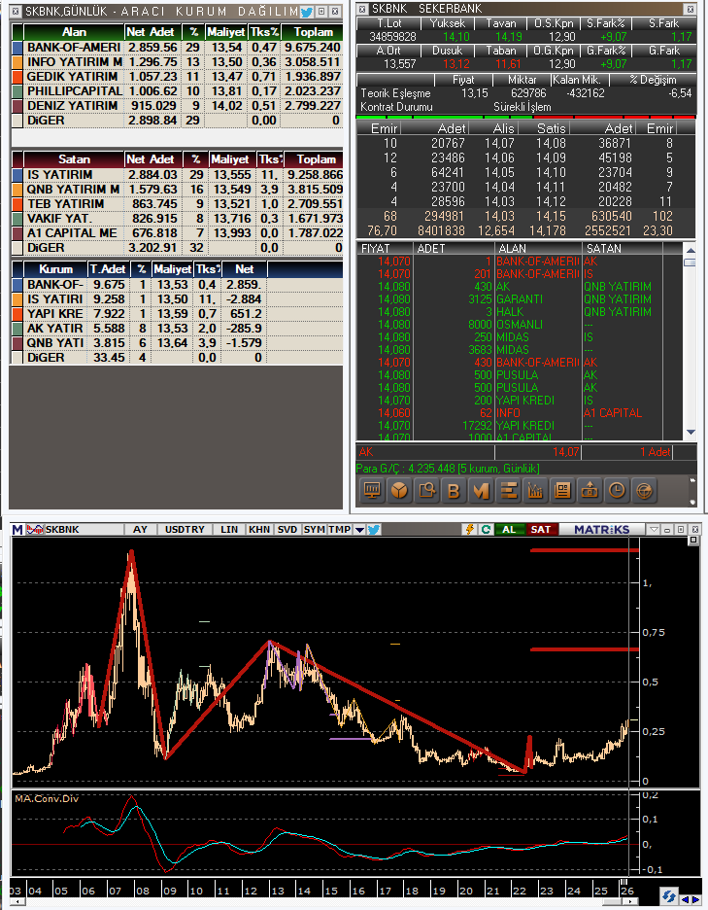Click the Twitter bird in Araci Kurum window

[x=306, y=12]
